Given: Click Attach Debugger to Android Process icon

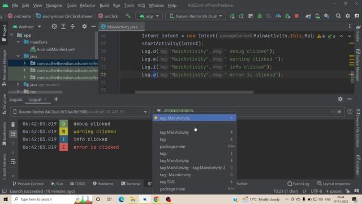Looking at the screenshot, I should 288,16.
